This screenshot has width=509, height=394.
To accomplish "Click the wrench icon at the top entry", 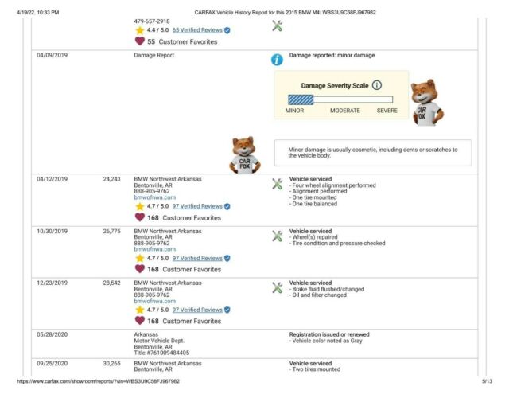I will coord(278,26).
